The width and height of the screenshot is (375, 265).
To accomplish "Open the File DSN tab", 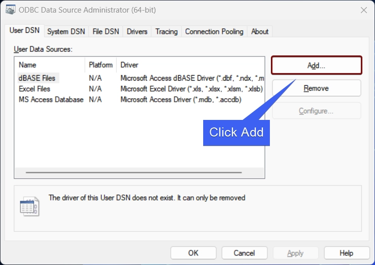I will (x=106, y=31).
